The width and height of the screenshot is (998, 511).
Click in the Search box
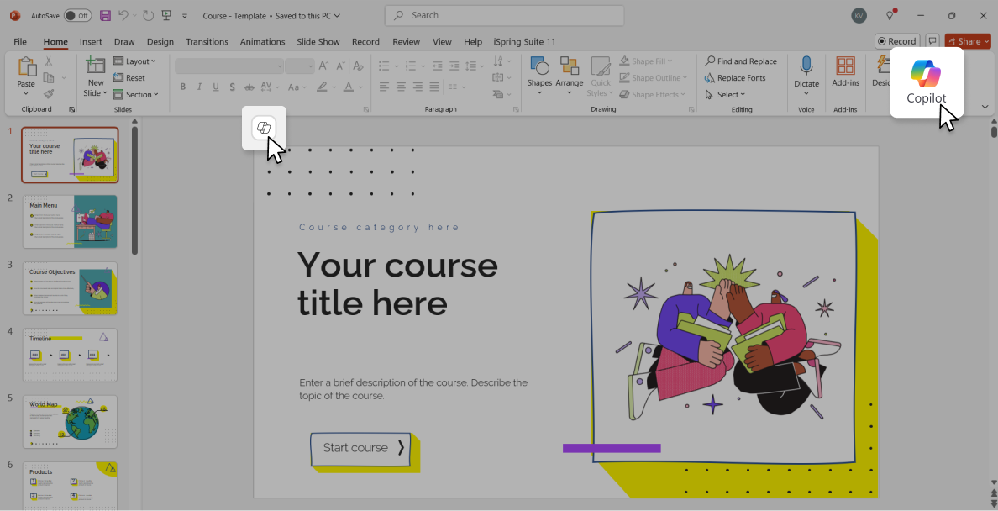504,15
